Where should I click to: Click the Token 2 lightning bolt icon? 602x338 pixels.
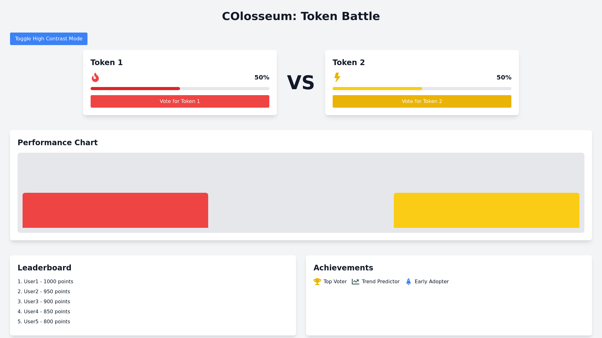[x=337, y=77]
